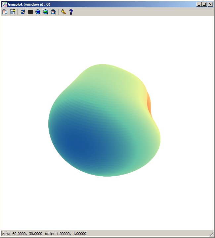Maximize the Gnuplot window
The image size is (215, 238).
(204, 4)
